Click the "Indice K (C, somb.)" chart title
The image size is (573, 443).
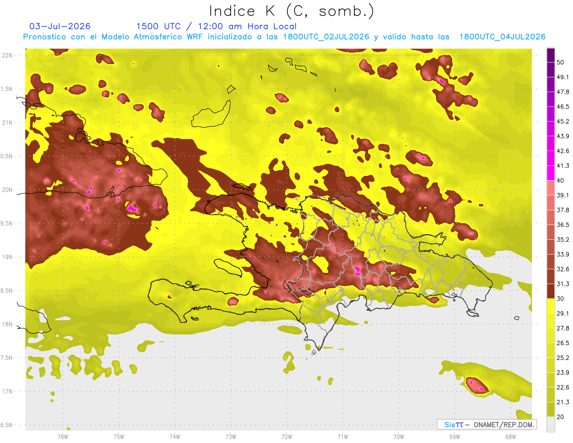click(x=292, y=11)
